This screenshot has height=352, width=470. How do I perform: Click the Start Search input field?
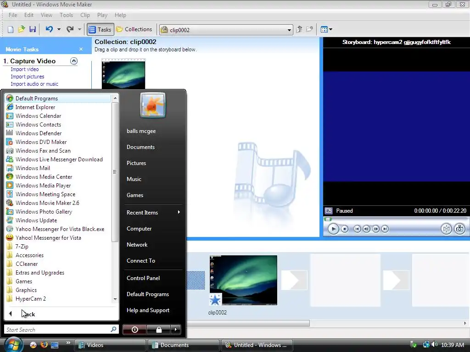point(62,330)
